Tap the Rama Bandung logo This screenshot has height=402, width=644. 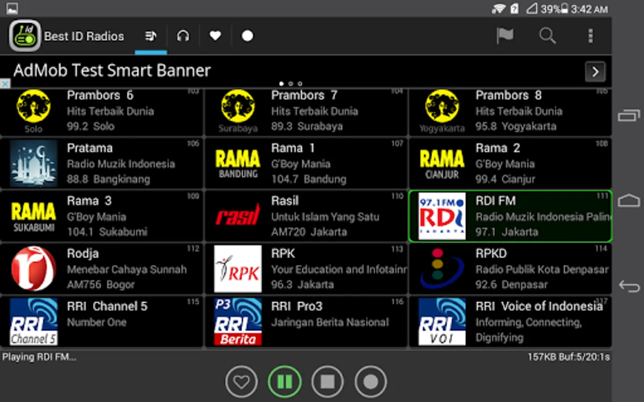pyautogui.click(x=238, y=163)
